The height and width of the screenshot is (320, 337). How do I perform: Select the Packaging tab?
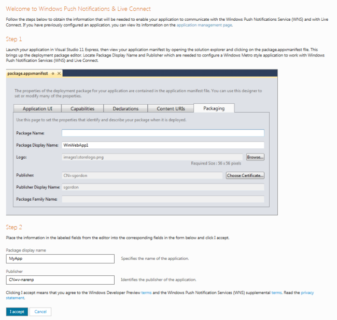click(x=214, y=108)
